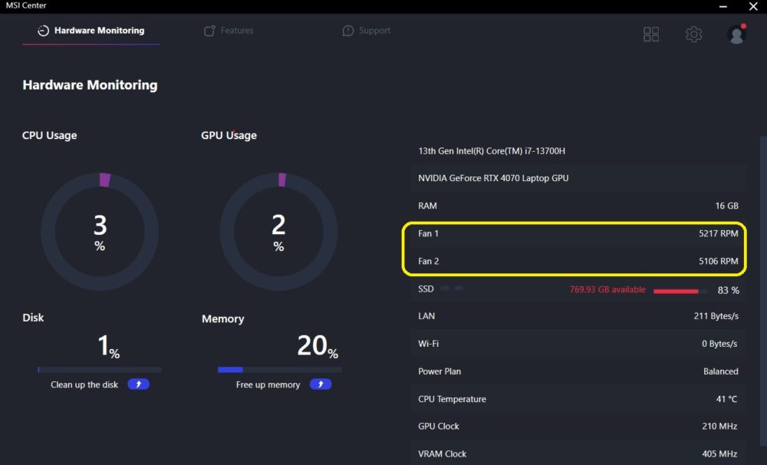The image size is (767, 465).
Task: Click the Hardware Monitoring gauge icon
Action: click(43, 31)
